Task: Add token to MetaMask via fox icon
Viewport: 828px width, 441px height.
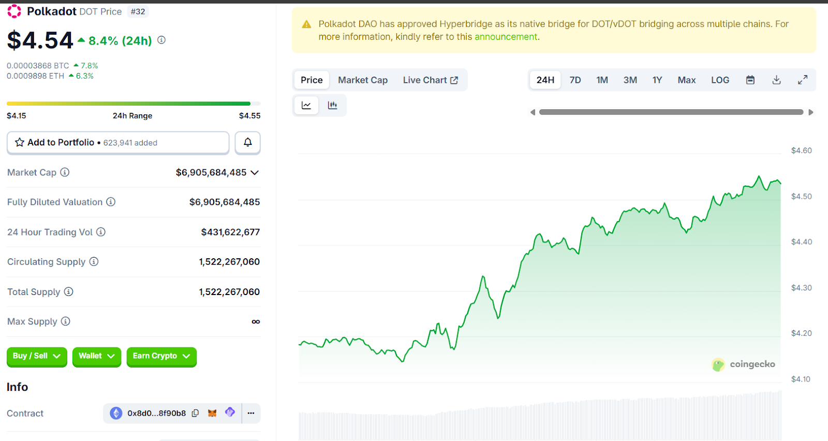Action: (x=212, y=413)
